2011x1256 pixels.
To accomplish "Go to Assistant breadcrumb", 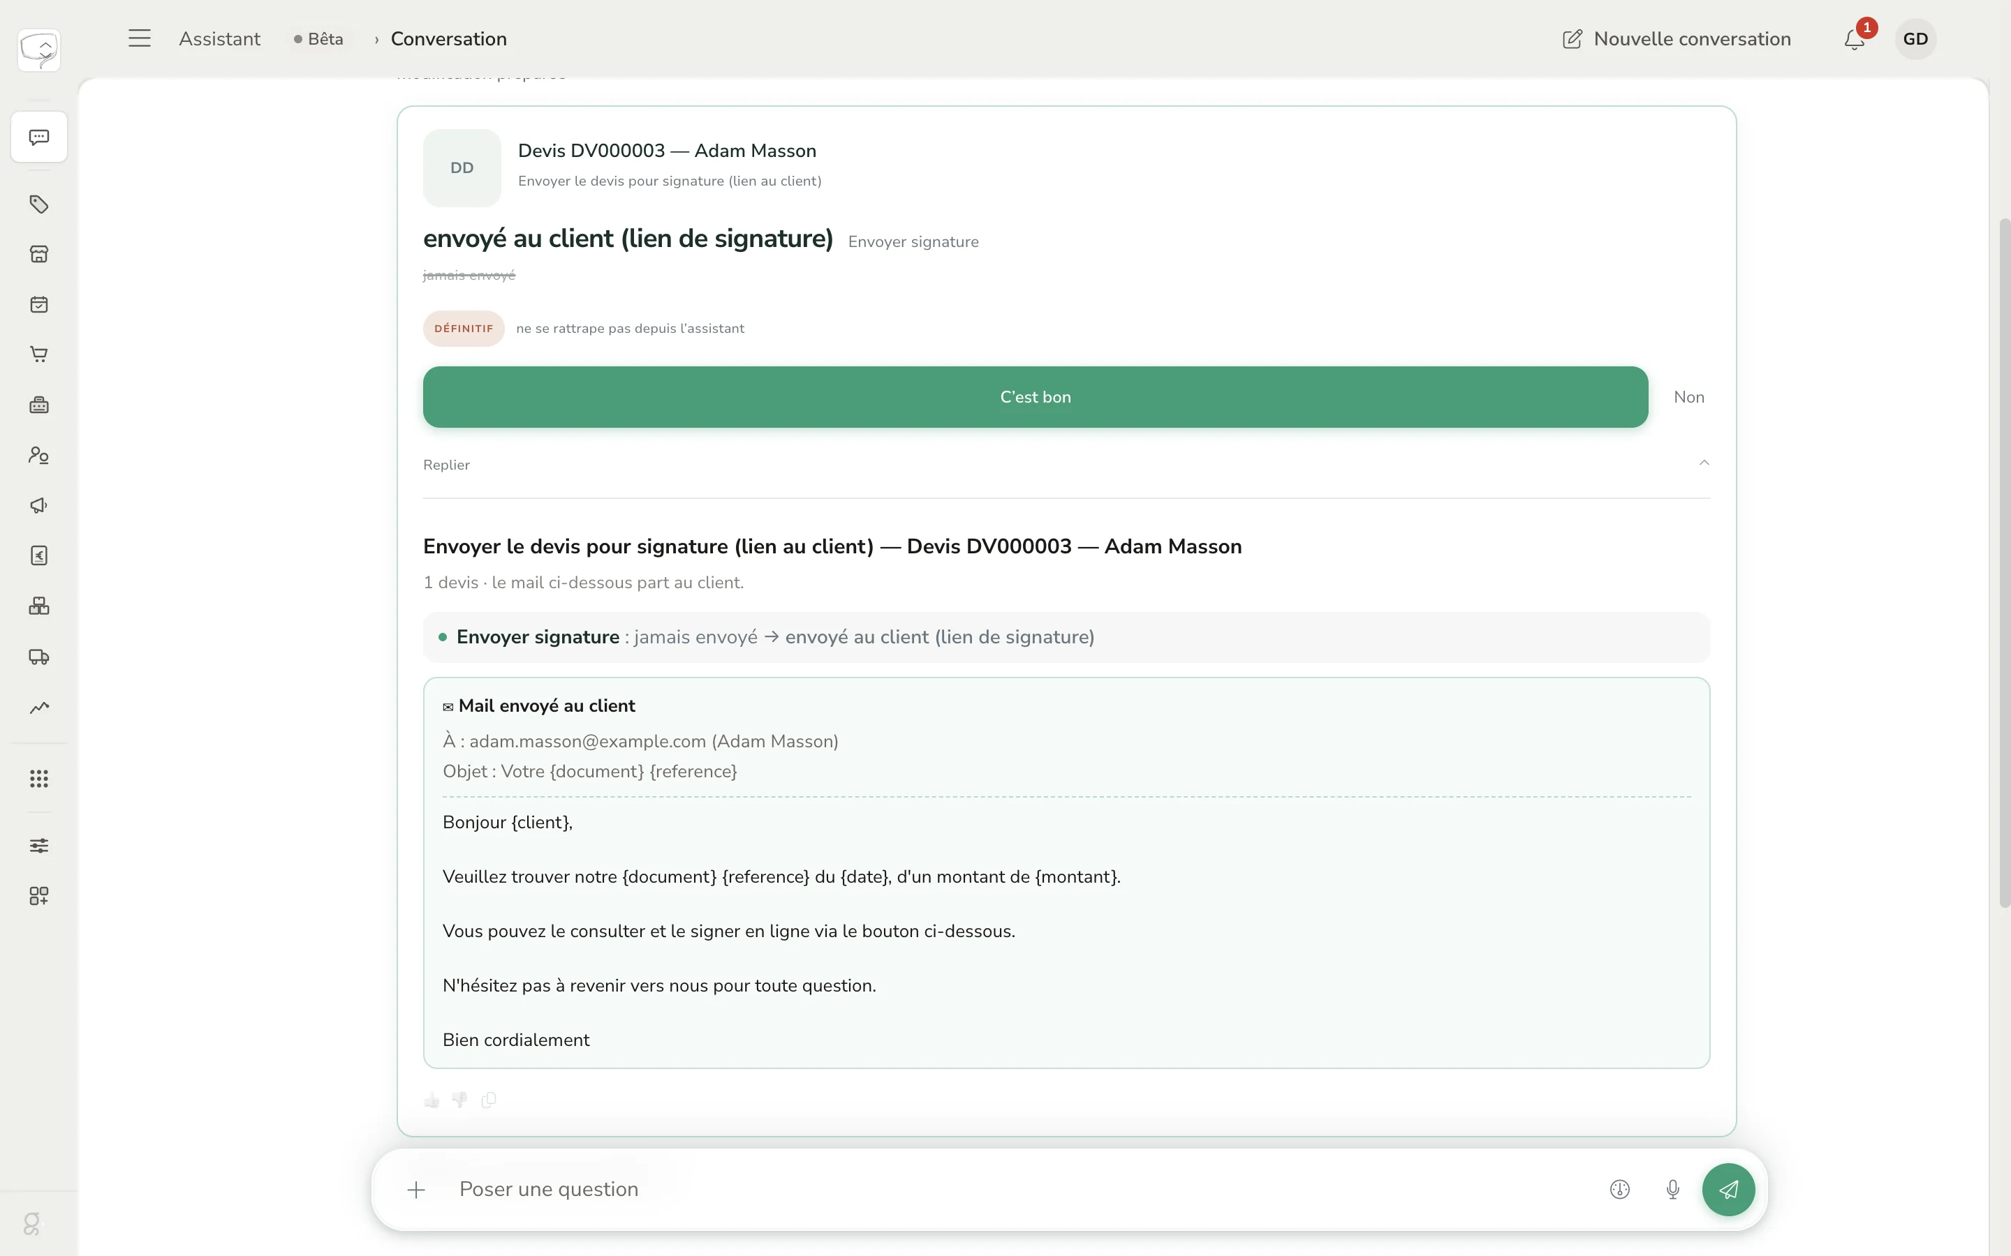I will coord(219,39).
